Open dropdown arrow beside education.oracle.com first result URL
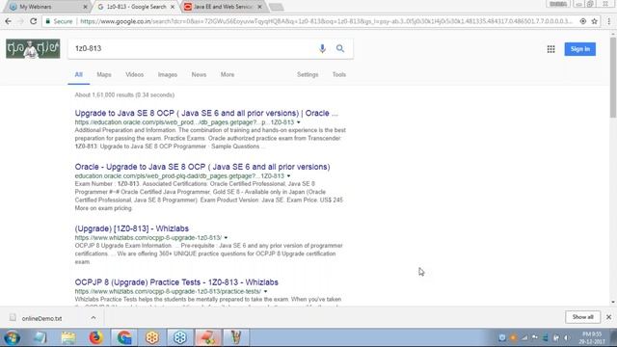Image resolution: width=617 pixels, height=347 pixels. coord(298,122)
